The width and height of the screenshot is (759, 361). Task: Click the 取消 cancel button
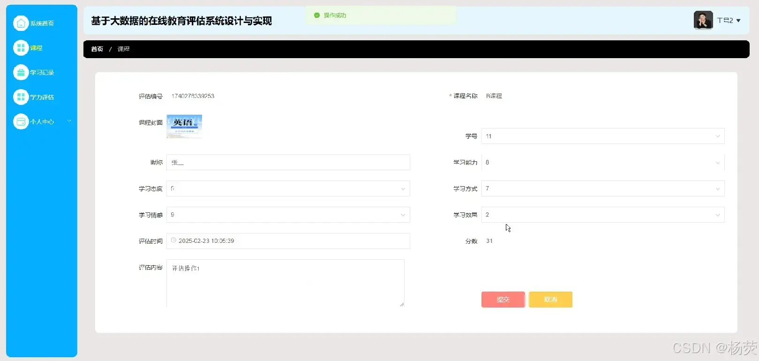pos(550,300)
